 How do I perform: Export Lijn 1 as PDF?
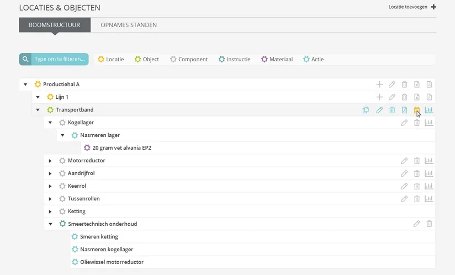[430, 97]
